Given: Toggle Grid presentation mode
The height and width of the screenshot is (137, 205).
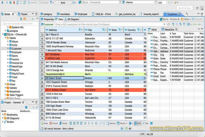Looking at the screenshot, I should [138, 123].
